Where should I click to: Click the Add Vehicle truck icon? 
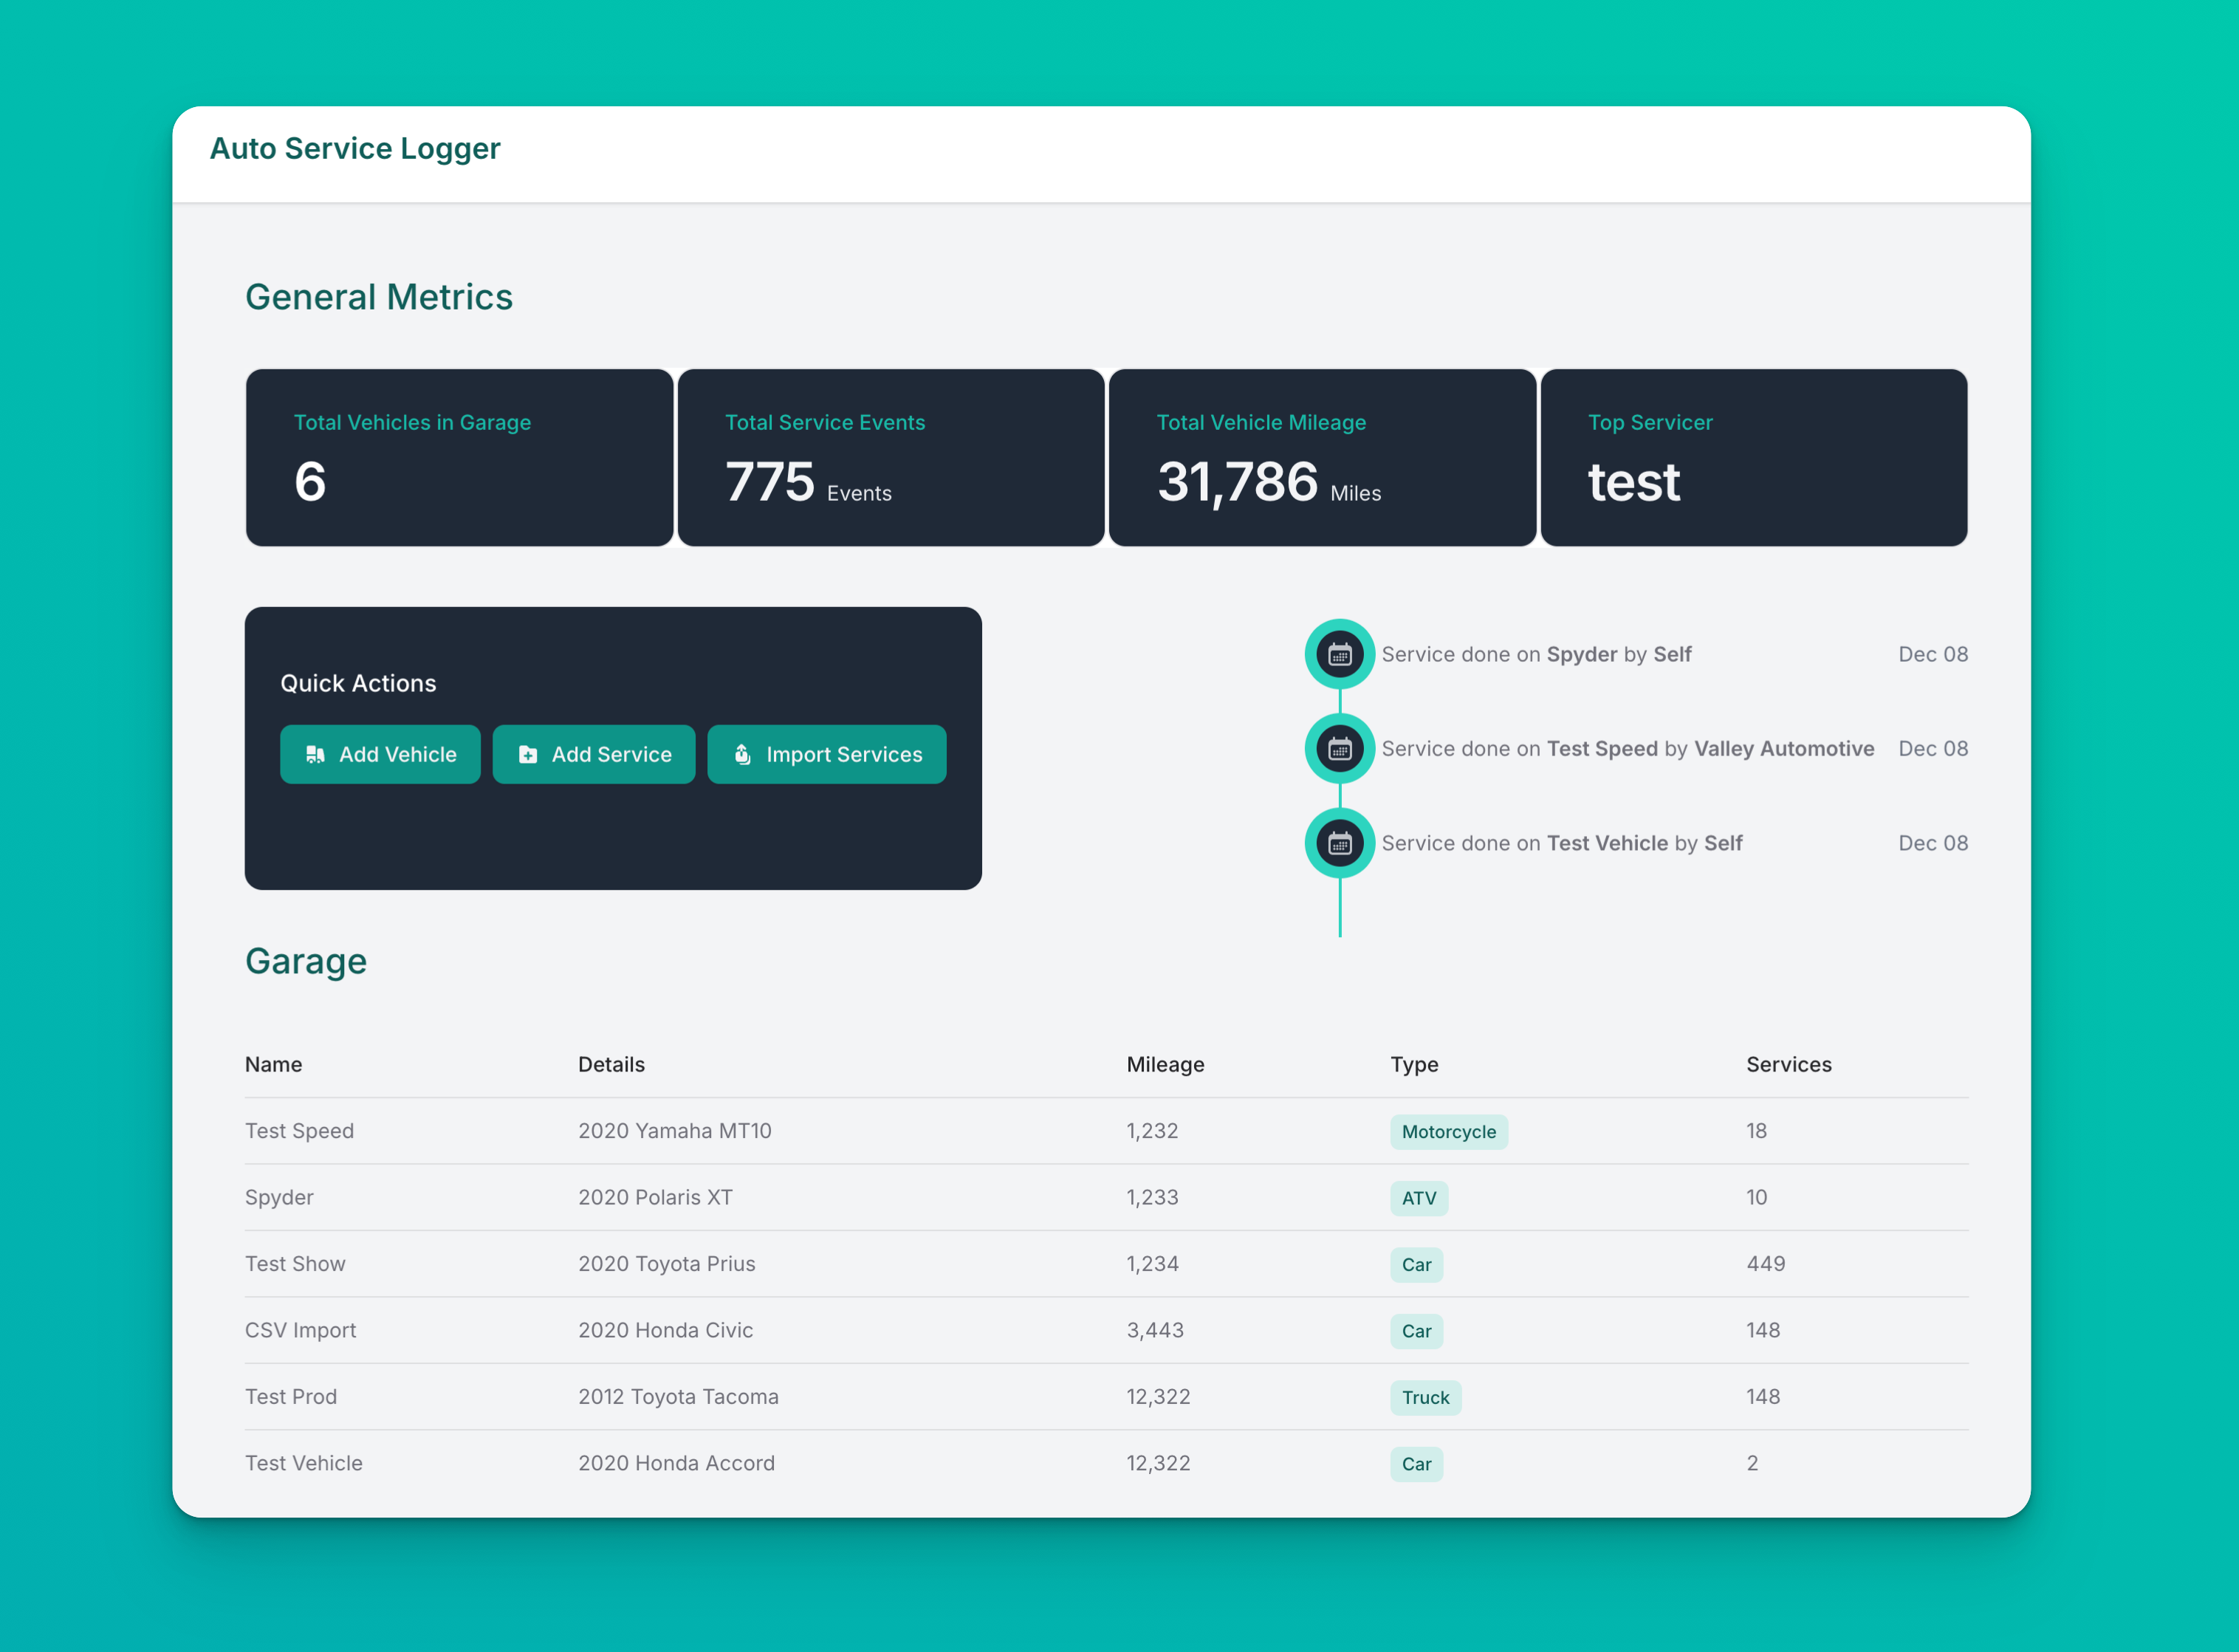315,754
